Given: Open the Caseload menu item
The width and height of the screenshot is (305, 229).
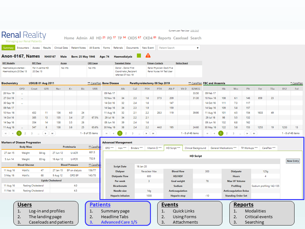Looking at the screenshot, I should point(180,38).
